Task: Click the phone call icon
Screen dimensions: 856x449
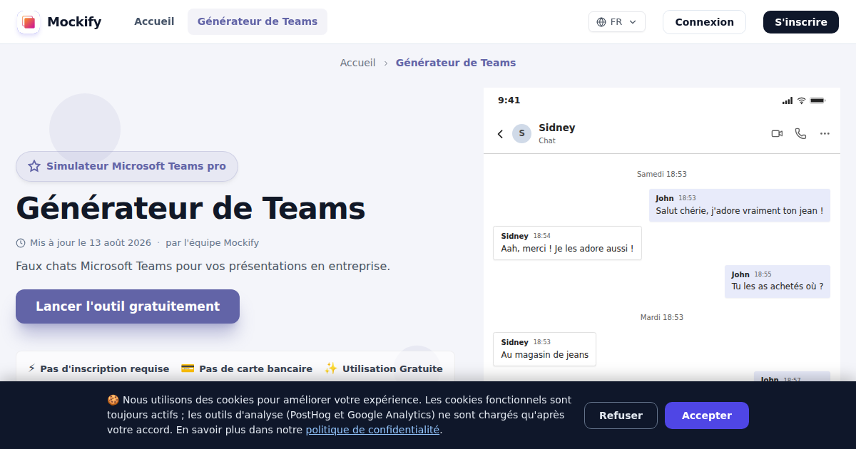Action: point(800,133)
